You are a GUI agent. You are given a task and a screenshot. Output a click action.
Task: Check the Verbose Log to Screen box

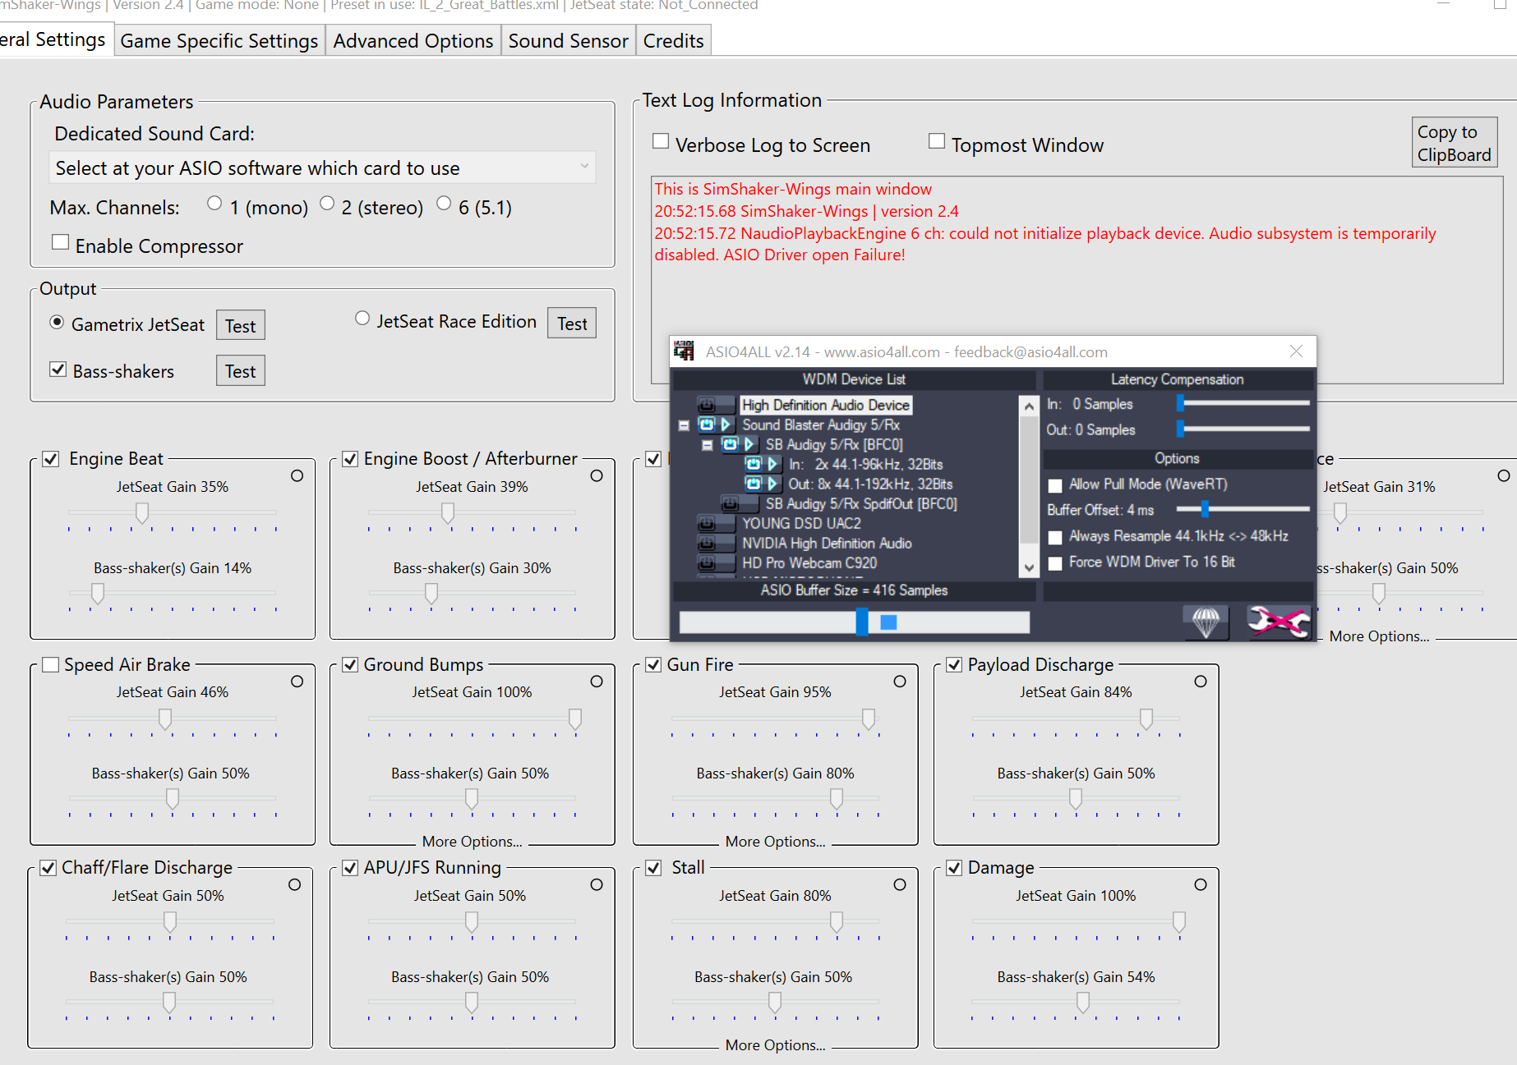[x=661, y=141]
